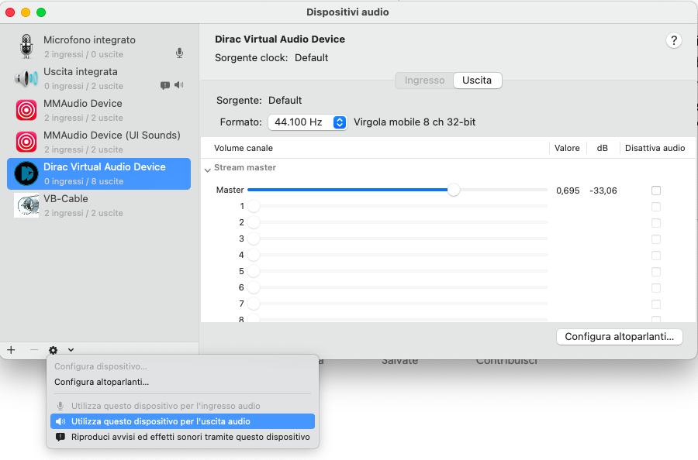This screenshot has height=460, width=698.
Task: Toggle mute checkbox for channel 5
Action: click(x=655, y=272)
